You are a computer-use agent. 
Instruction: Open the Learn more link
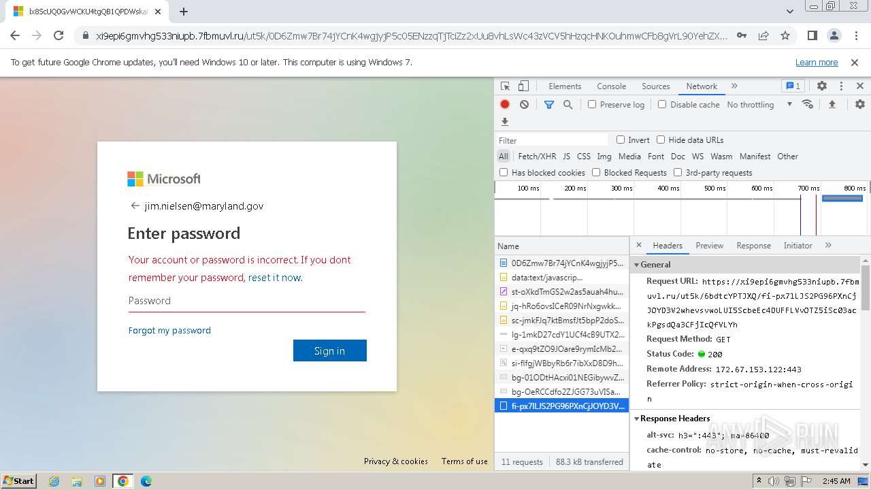(817, 62)
